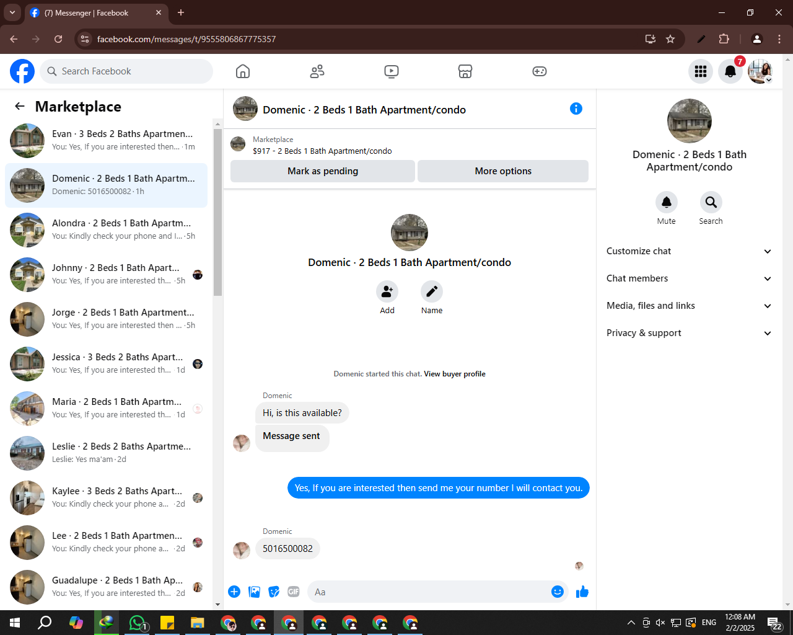793x635 pixels.
Task: Show hidden system tray icons
Action: coord(631,623)
